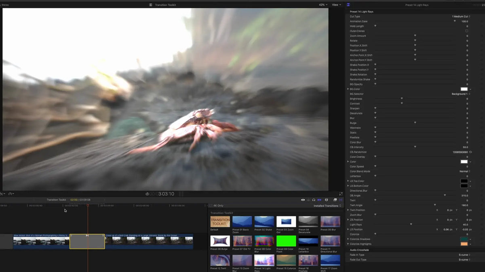The height and width of the screenshot is (272, 485).
Task: Open Installed Transitions dropdown
Action: tap(327, 206)
